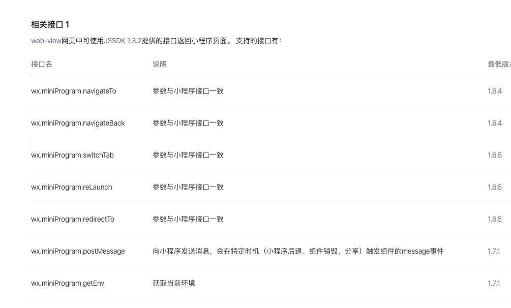The image size is (511, 308).
Task: Click the reLaunch row description text
Action: click(x=188, y=187)
